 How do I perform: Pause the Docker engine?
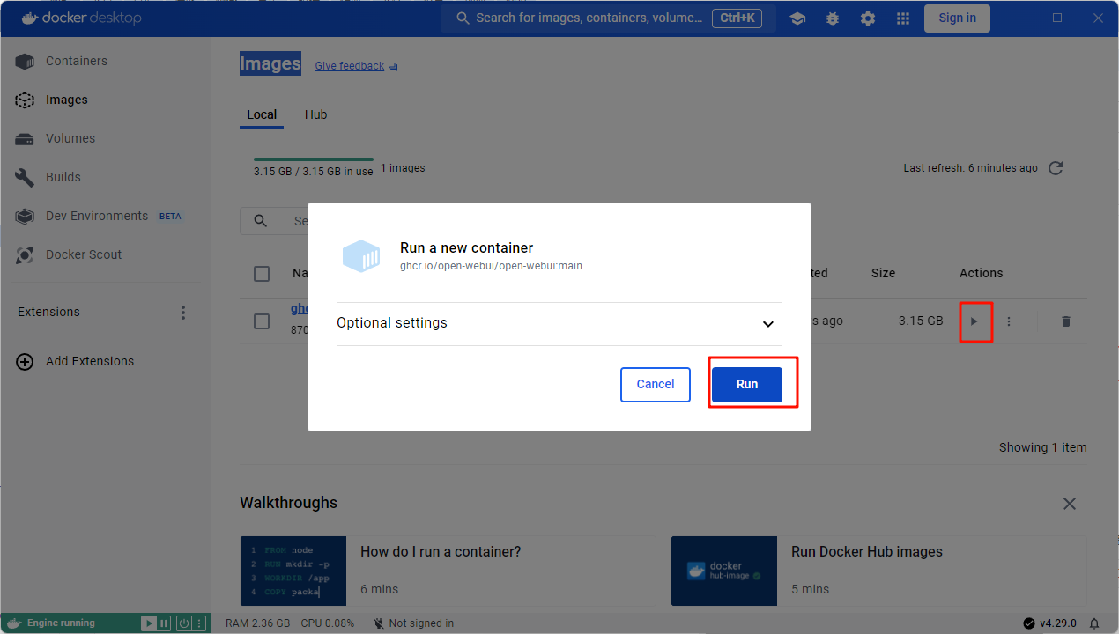[163, 623]
